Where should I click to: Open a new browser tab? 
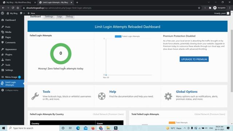click(x=77, y=3)
